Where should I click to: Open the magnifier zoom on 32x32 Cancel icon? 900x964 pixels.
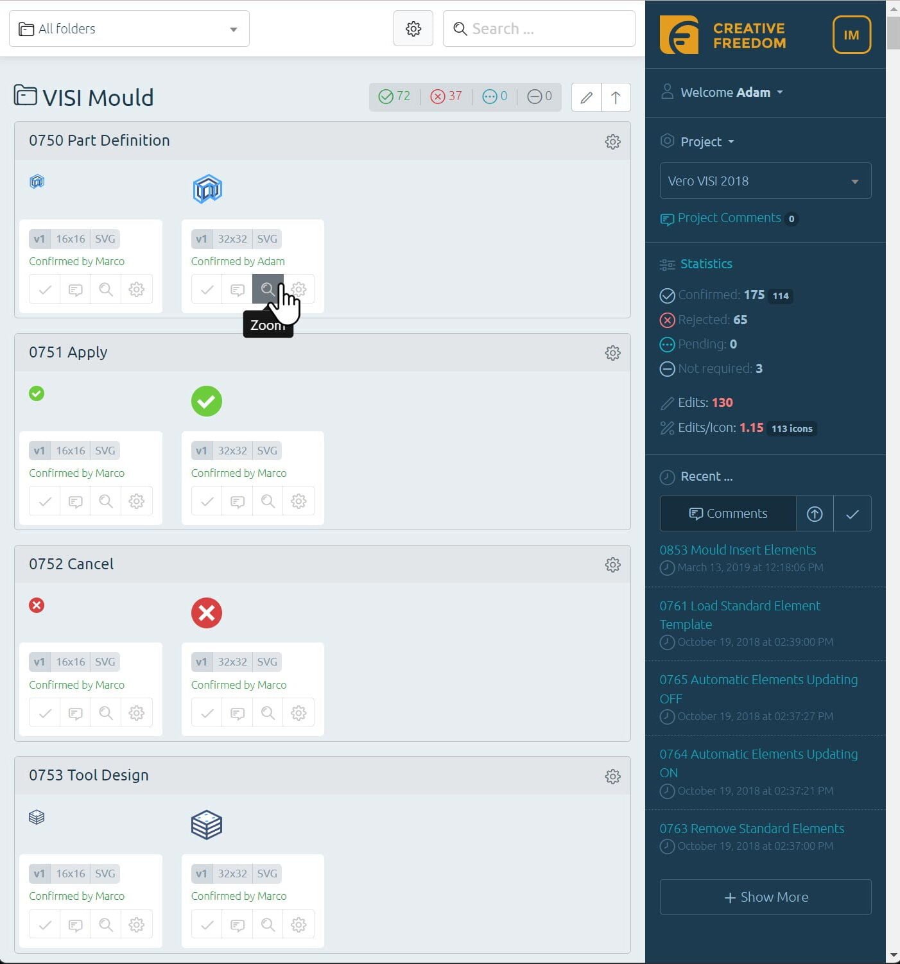coord(268,712)
